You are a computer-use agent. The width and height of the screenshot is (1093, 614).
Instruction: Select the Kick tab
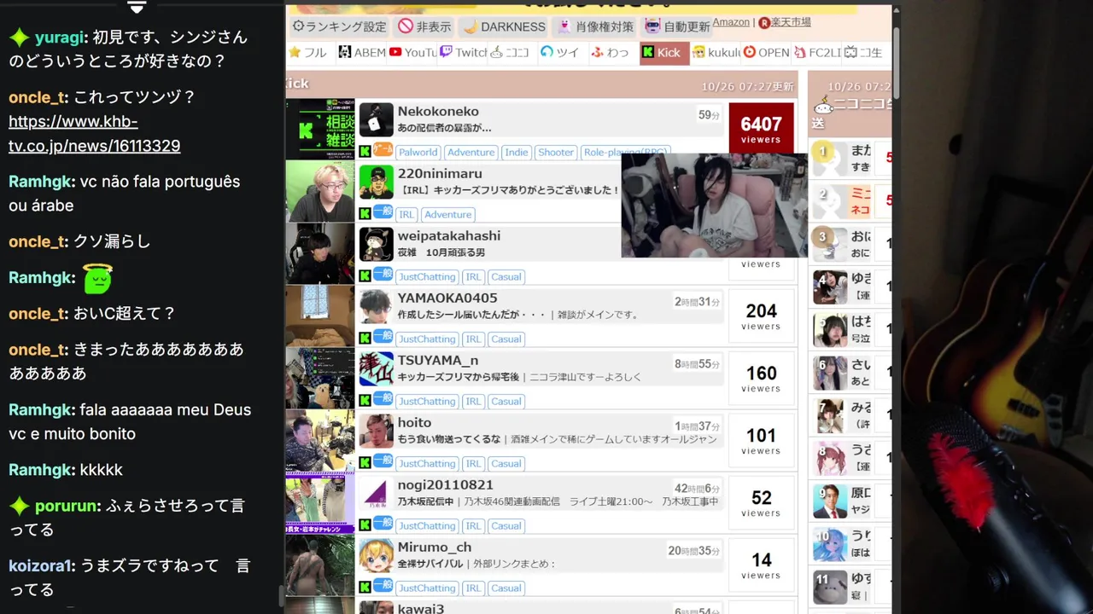pos(663,52)
